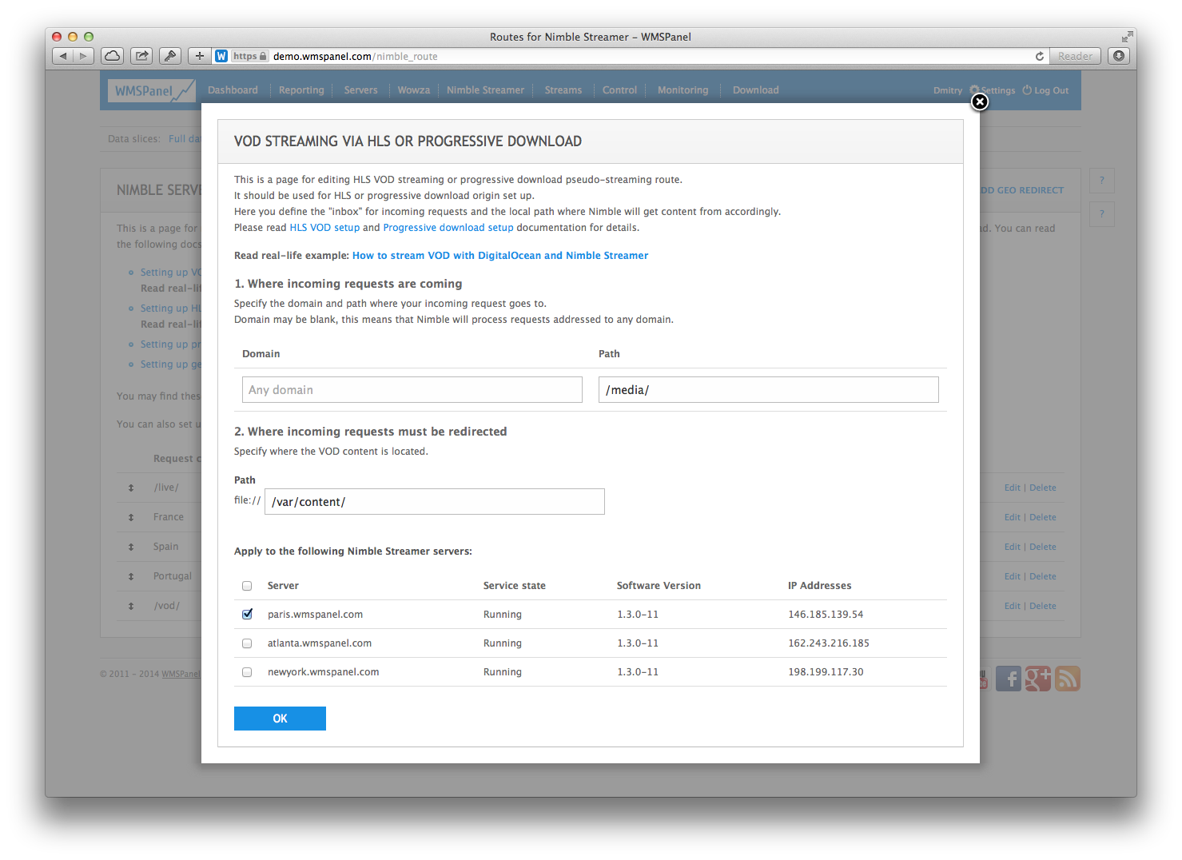The height and width of the screenshot is (860, 1182).
Task: Click the reorder arrows for France row
Action: [131, 517]
